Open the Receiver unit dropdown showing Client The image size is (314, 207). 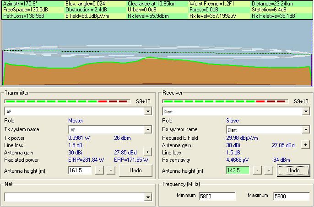point(306,111)
